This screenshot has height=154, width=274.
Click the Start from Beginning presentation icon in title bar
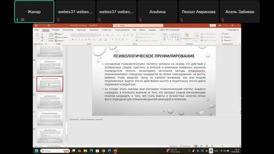point(49,26)
